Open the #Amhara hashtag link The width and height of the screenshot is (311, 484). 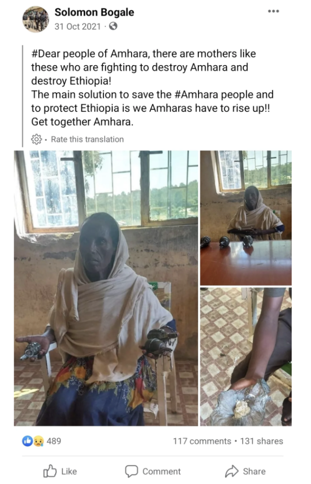196,95
